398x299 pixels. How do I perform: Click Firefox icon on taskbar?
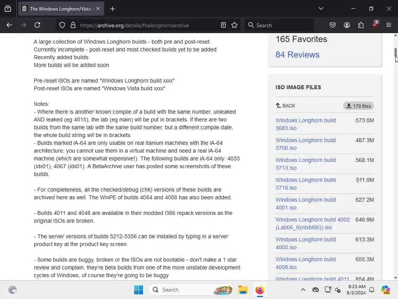pyautogui.click(x=260, y=290)
